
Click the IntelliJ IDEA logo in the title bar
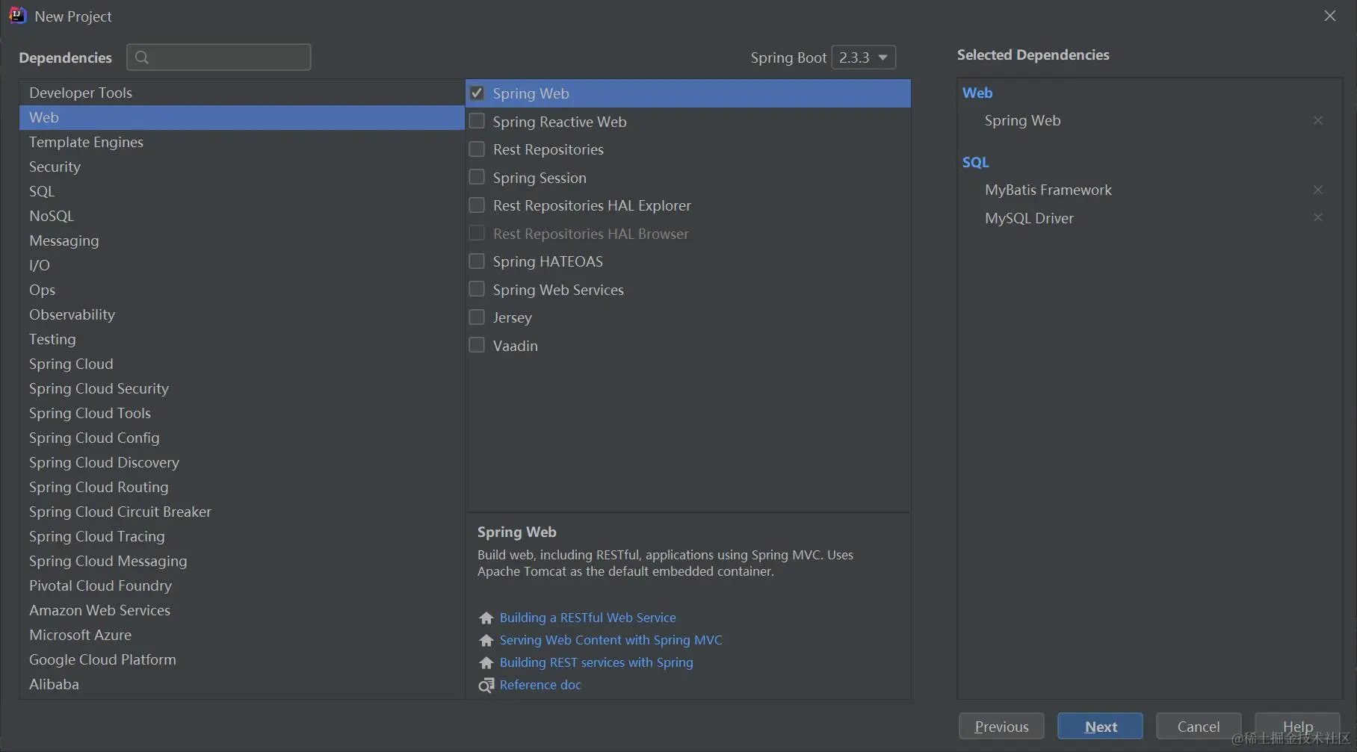click(x=17, y=16)
